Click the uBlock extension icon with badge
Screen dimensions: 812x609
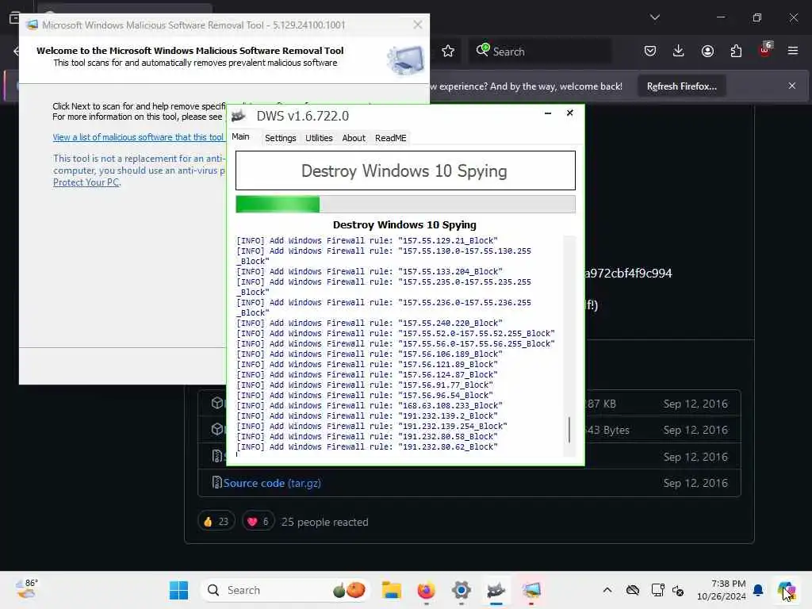(x=765, y=50)
